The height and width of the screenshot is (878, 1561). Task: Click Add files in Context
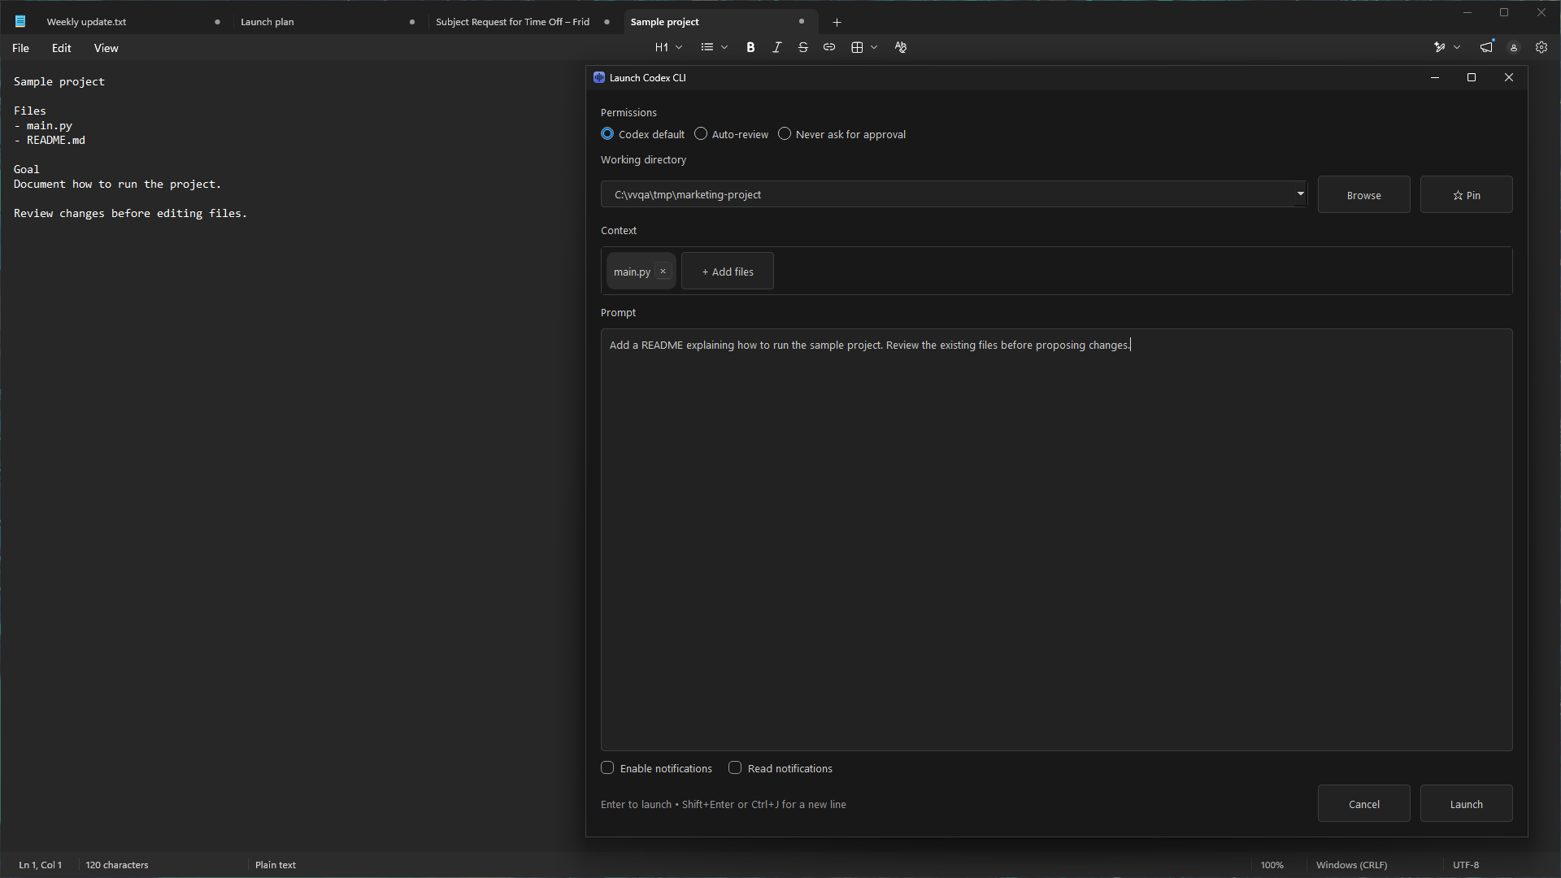(728, 272)
